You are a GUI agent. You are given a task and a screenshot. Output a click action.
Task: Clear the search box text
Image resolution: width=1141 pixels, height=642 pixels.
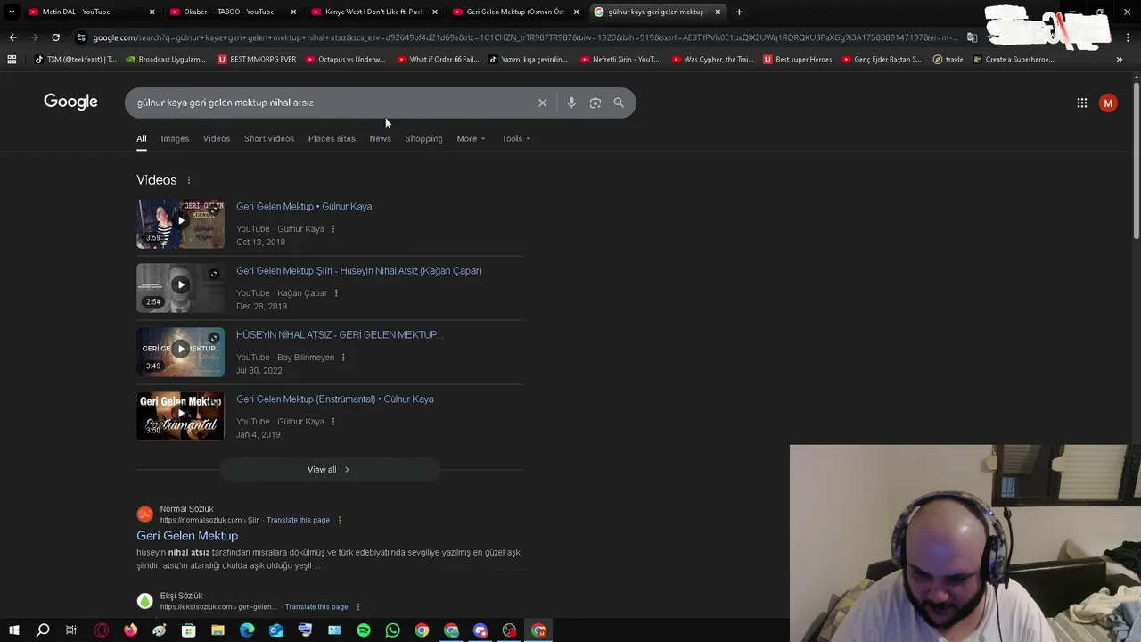tap(542, 103)
